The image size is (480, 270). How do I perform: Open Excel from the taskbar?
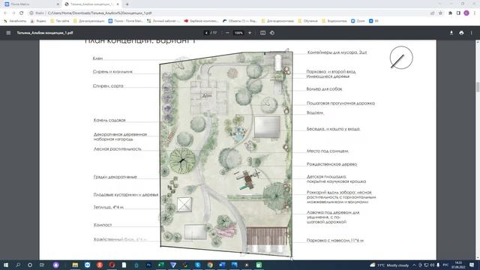(161, 265)
